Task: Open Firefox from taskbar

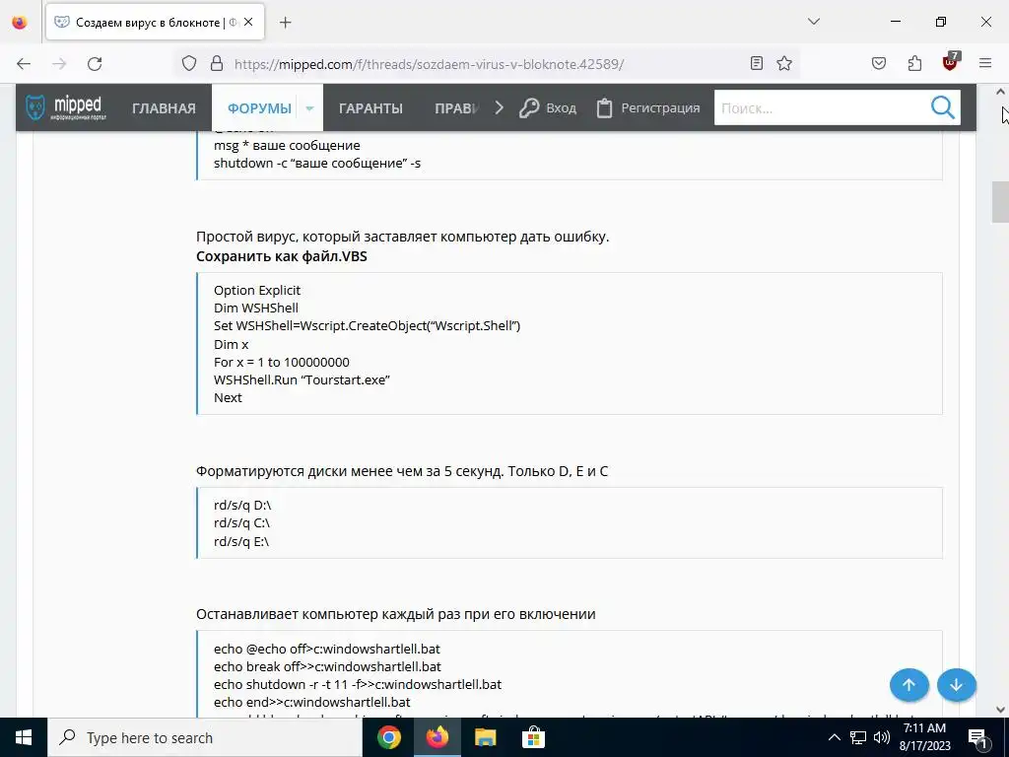Action: (x=437, y=737)
